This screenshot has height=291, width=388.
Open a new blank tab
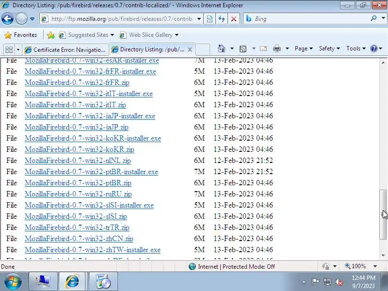point(203,49)
